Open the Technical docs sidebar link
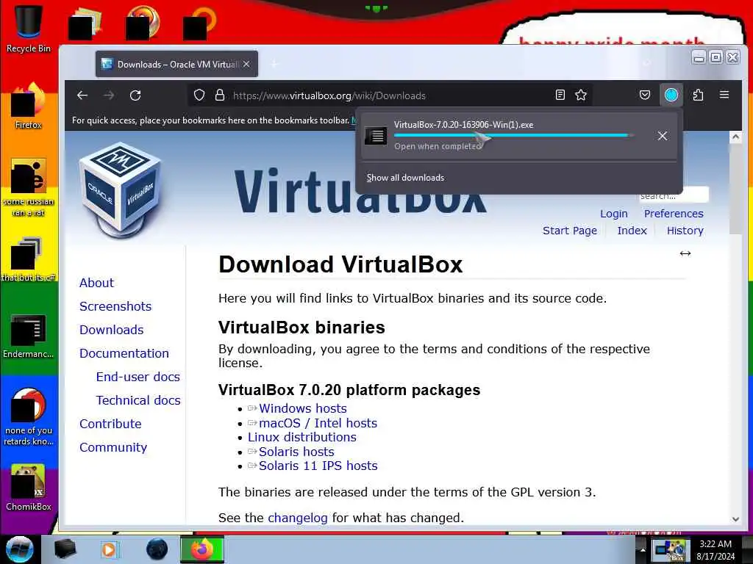This screenshot has width=753, height=564. (138, 400)
